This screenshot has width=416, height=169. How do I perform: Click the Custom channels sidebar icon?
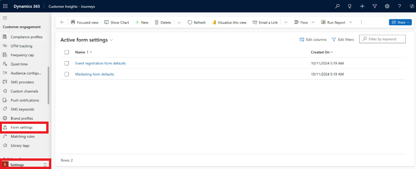(5, 91)
